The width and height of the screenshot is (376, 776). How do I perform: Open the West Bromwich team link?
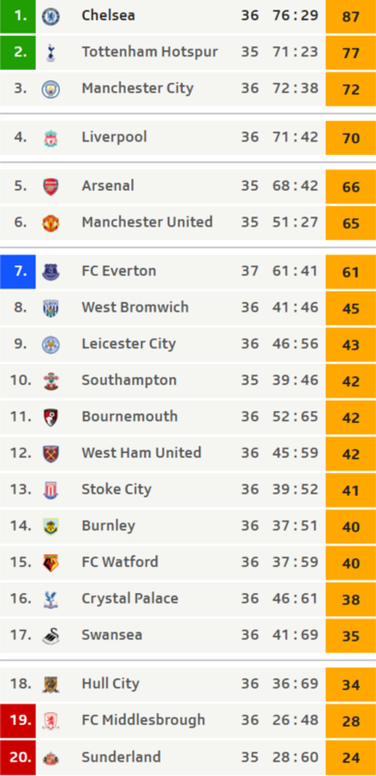tap(135, 307)
